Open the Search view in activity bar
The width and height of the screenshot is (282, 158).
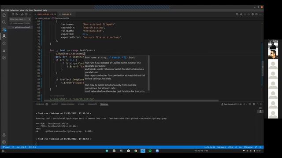4,22
